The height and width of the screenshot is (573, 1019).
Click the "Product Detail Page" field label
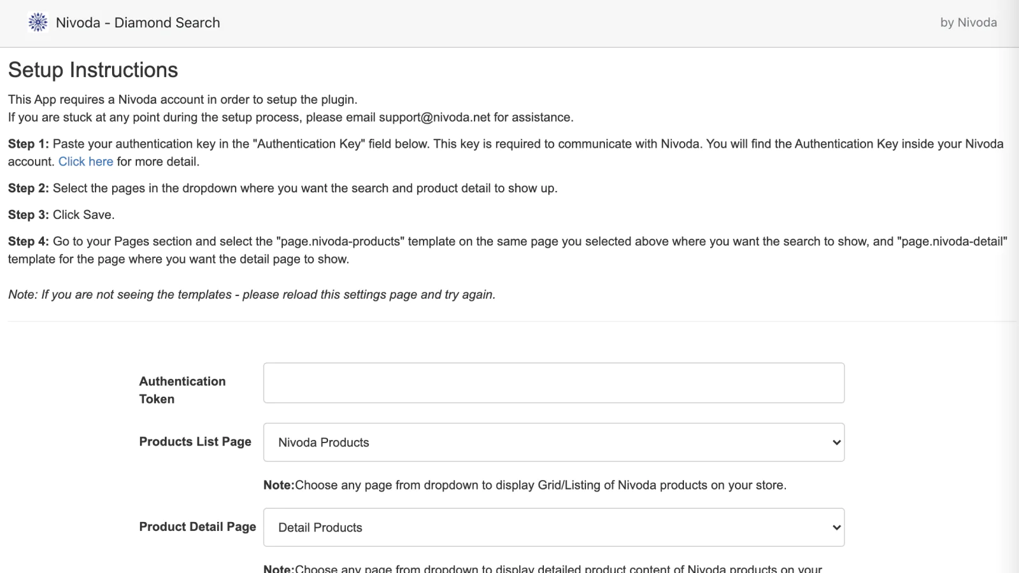tap(197, 527)
